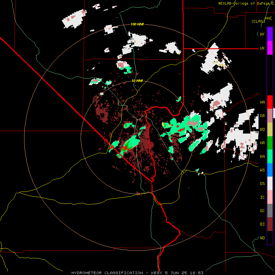This screenshot has width=275, height=275.
Task: Click the WS blue legend swatch
Action: tap(270, 170)
